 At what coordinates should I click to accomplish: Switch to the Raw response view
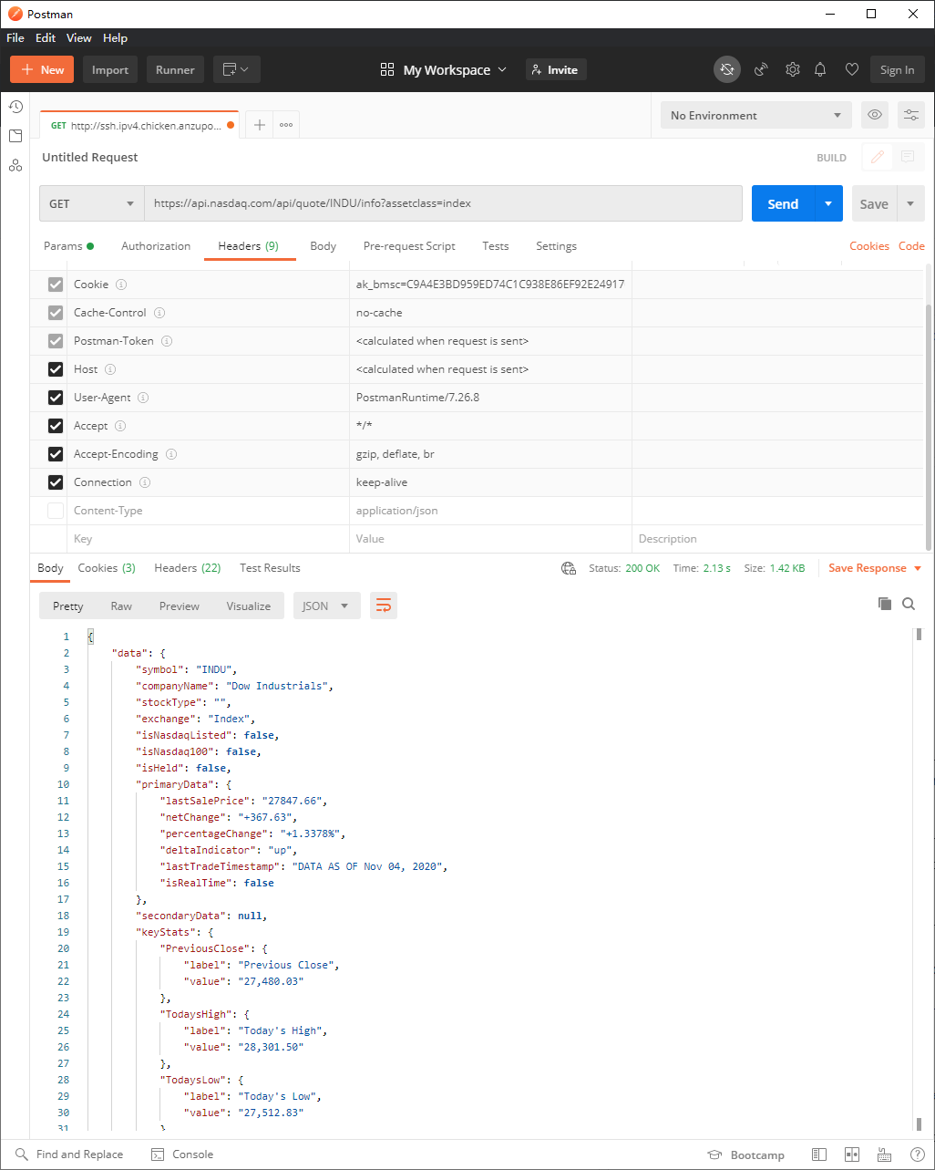[121, 606]
